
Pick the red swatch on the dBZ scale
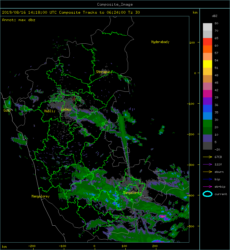click(207, 42)
